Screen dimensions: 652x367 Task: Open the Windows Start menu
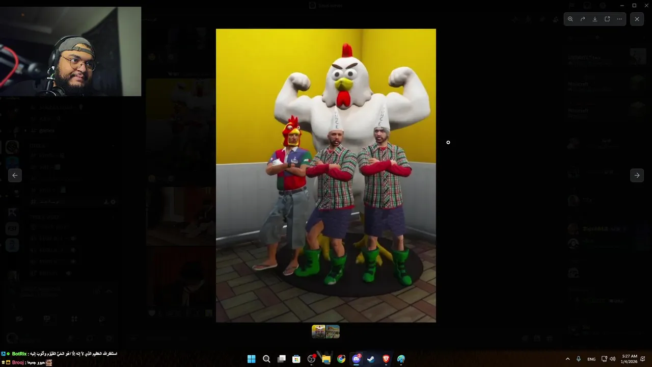pos(251,359)
